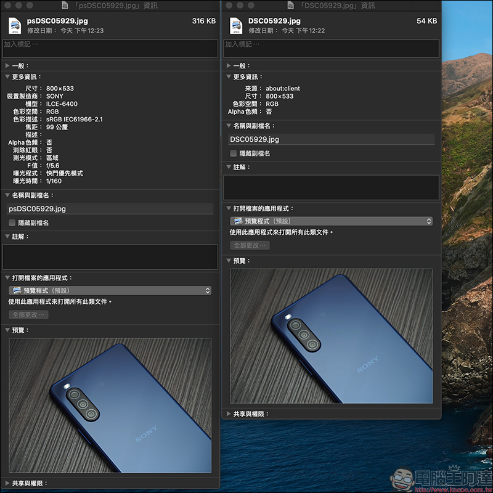The image size is (493, 493).
Task: Click Preview app icon in DSC05929.jpg open-with dropdown
Action: [238, 221]
